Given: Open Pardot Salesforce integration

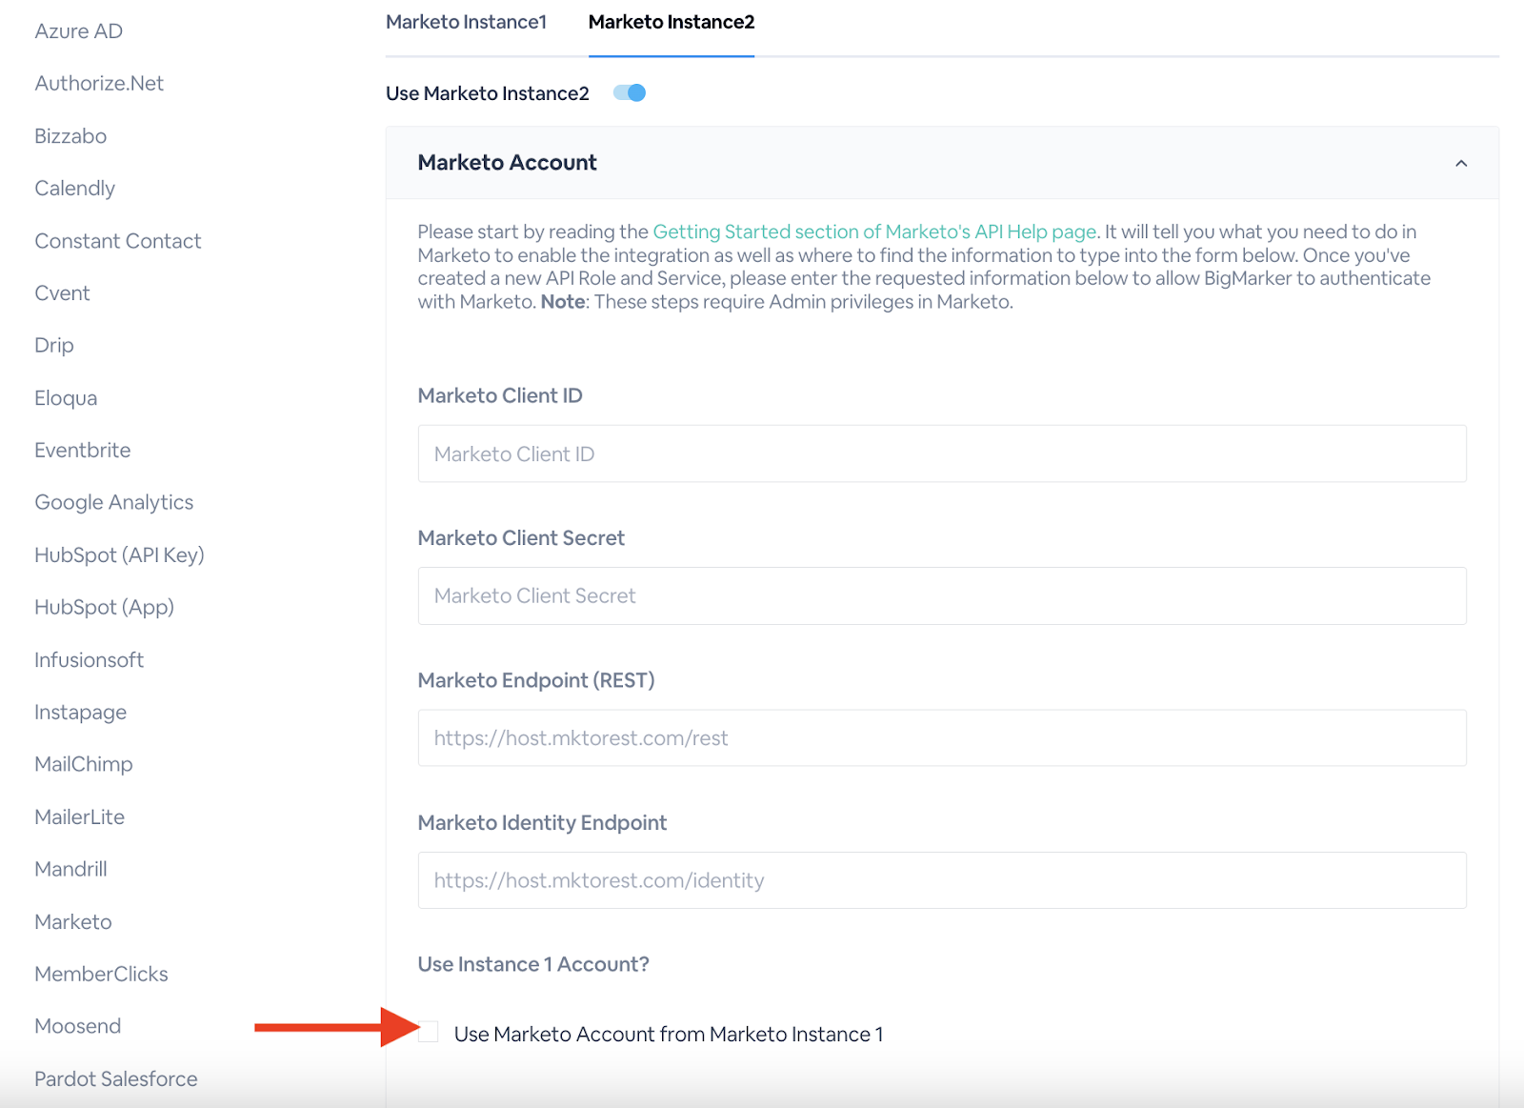Looking at the screenshot, I should [116, 1079].
